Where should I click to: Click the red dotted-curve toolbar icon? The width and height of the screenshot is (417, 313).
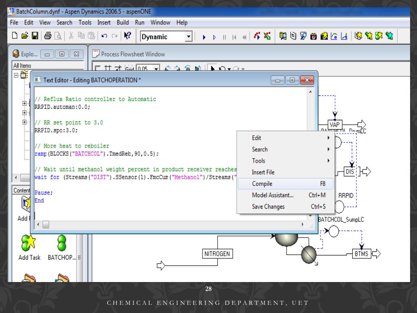(x=257, y=36)
